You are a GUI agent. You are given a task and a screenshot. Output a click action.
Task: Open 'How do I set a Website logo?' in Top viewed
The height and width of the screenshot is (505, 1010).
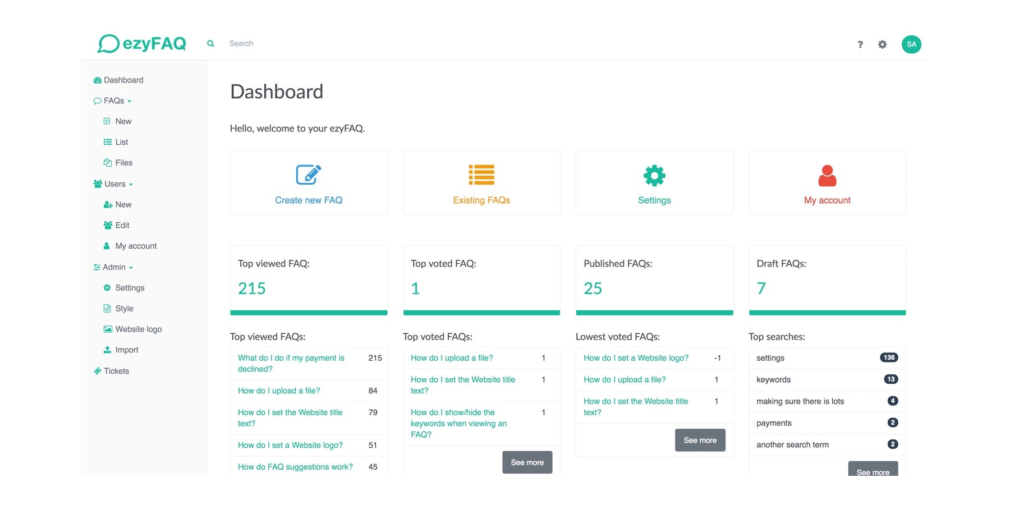click(290, 445)
